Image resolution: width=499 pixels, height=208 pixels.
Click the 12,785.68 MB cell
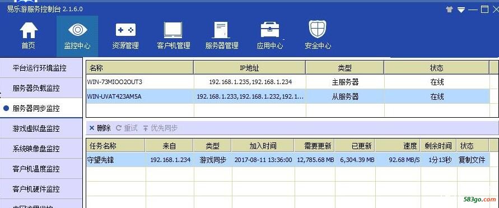pos(315,160)
